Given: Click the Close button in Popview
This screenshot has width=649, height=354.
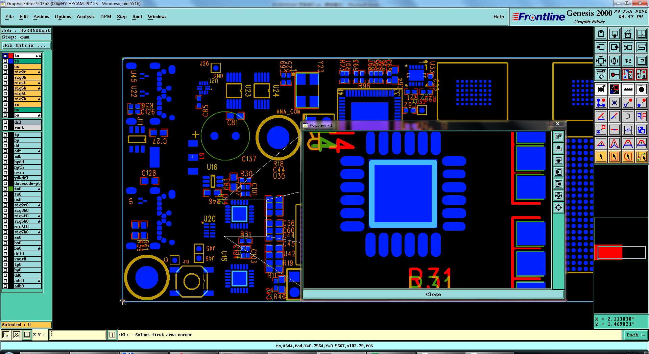Looking at the screenshot, I should click(433, 295).
